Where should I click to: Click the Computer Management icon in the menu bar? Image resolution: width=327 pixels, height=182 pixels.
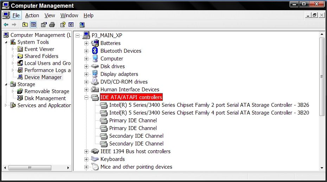(6, 15)
